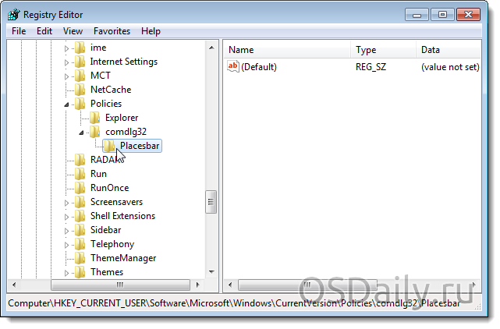Collapse the comdlg32 key arrow
The width and height of the screenshot is (500, 329).
coord(82,132)
